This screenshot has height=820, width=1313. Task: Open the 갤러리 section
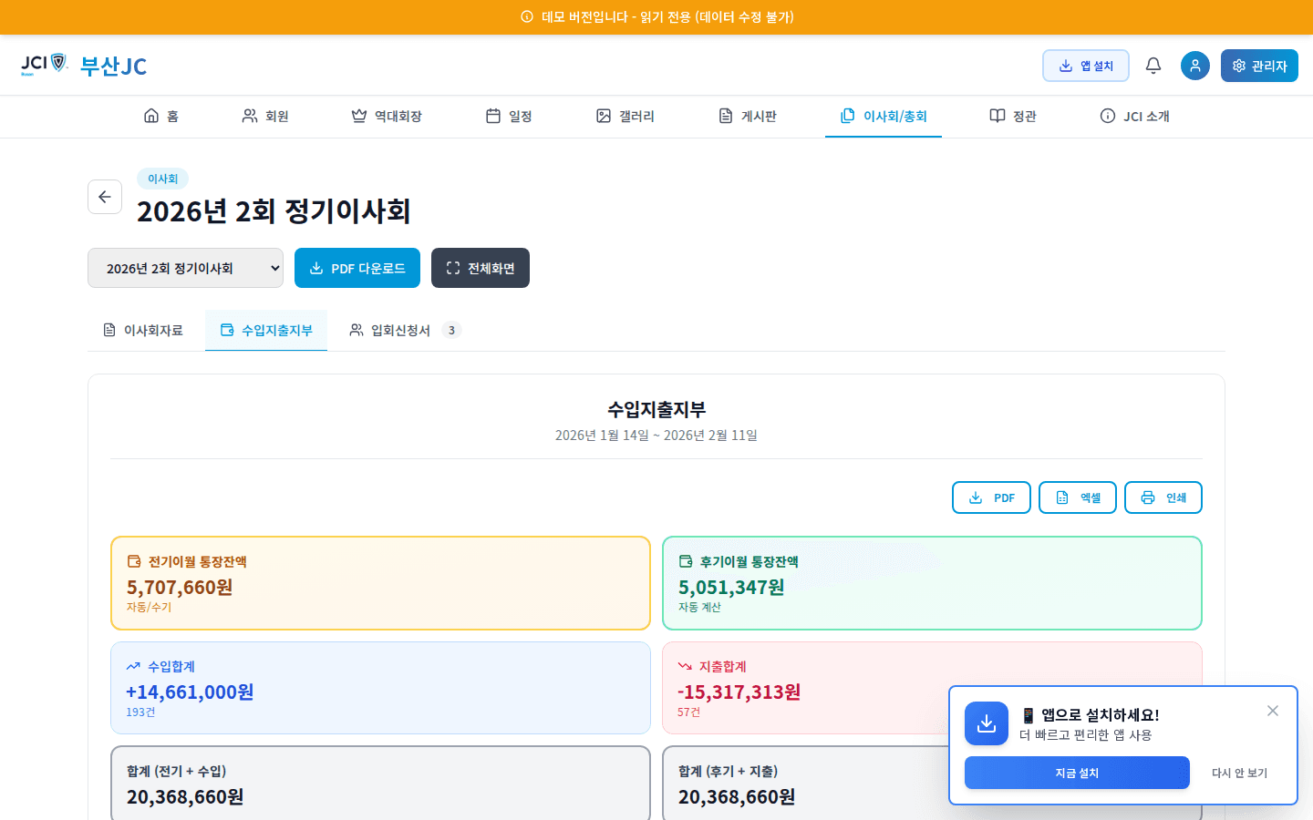coord(625,116)
